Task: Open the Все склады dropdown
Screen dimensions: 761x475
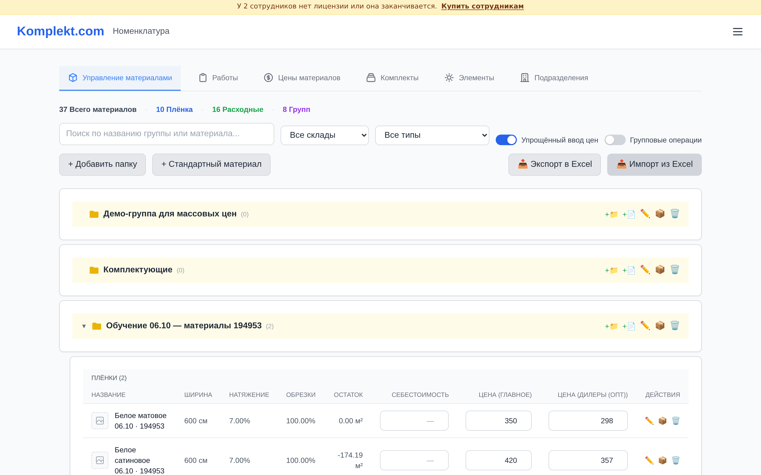Action: point(324,135)
